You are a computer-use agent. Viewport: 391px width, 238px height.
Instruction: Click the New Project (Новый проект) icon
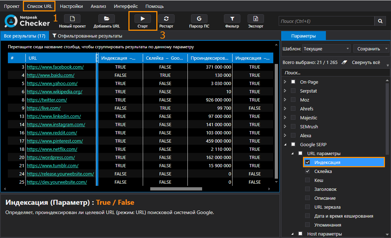(72, 19)
